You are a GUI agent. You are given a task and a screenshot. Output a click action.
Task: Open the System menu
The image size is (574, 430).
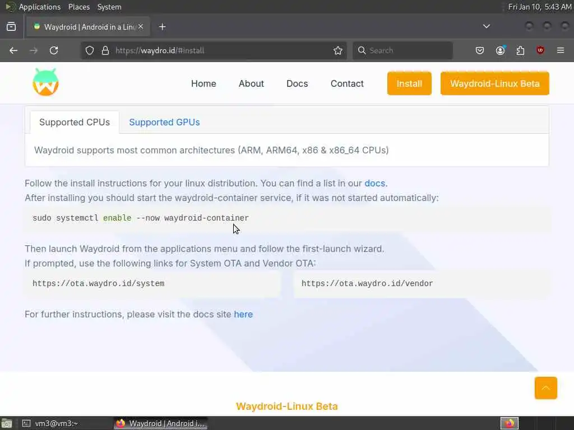point(109,7)
